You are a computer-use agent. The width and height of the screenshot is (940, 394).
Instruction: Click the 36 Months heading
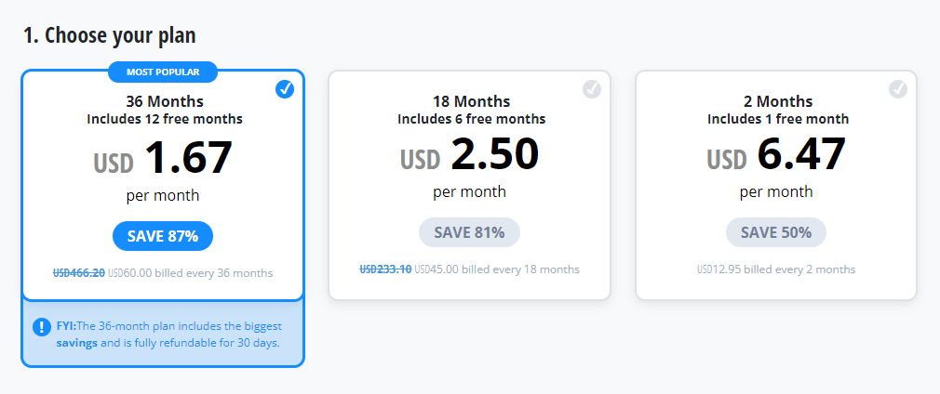tap(164, 101)
